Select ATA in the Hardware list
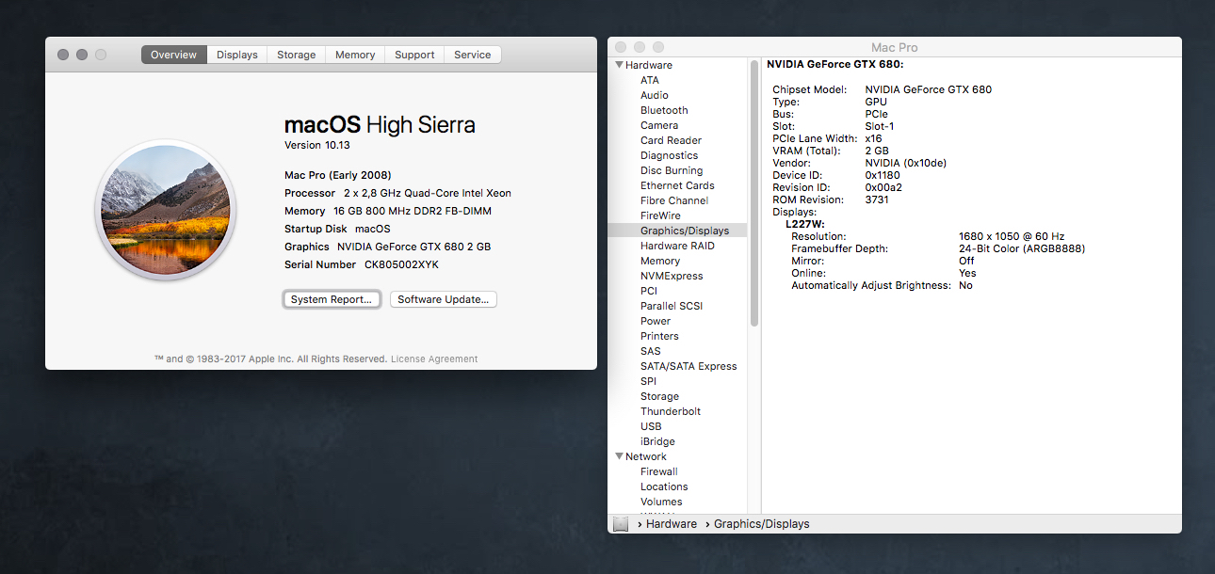This screenshot has height=574, width=1215. (x=650, y=80)
